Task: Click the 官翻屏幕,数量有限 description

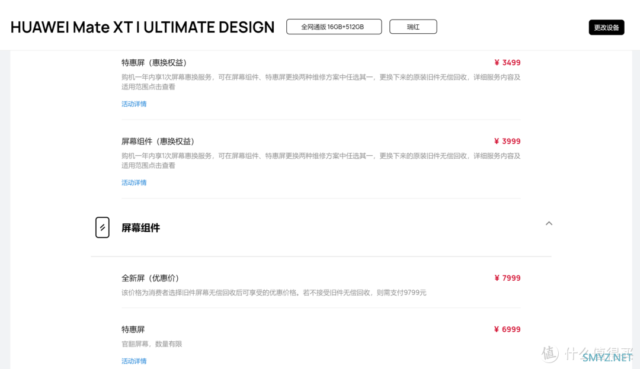Action: coord(152,344)
